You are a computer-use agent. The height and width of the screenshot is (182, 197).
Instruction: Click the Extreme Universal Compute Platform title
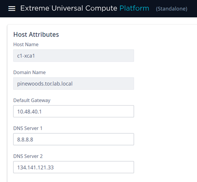tap(85, 8)
